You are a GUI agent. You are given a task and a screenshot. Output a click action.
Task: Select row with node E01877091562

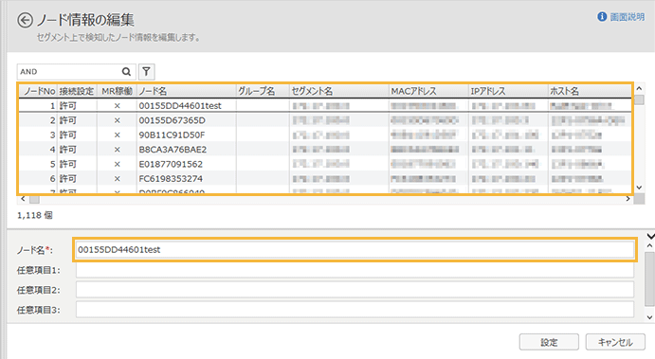pyautogui.click(x=325, y=164)
